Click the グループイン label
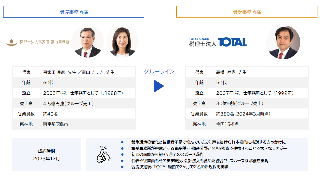324x176 pixels. (159, 71)
